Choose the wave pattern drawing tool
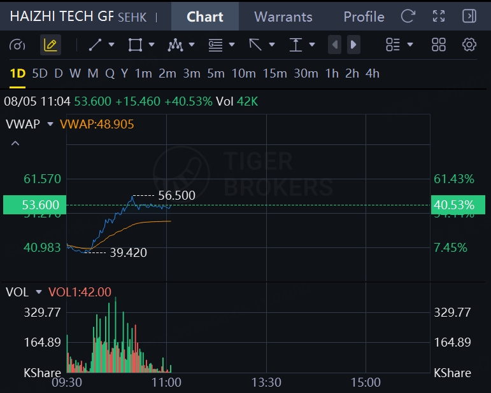The image size is (491, 393). [175, 45]
